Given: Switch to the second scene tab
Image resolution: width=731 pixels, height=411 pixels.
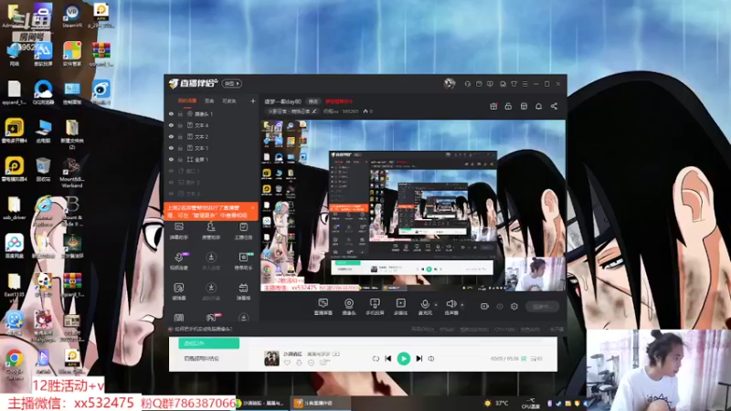Looking at the screenshot, I should pos(209,100).
